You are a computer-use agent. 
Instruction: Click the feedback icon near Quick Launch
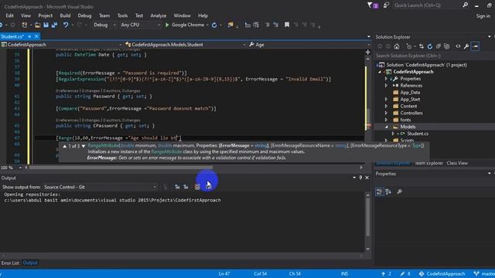[x=386, y=5]
